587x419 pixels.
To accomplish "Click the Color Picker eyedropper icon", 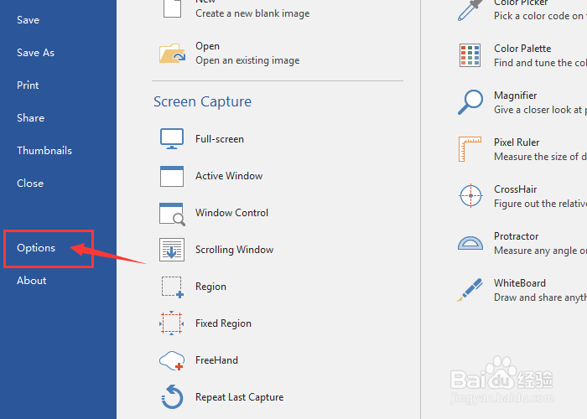I will click(470, 10).
